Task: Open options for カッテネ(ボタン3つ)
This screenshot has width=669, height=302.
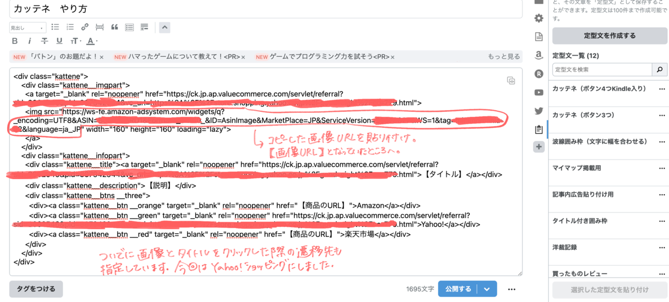Action: point(662,115)
